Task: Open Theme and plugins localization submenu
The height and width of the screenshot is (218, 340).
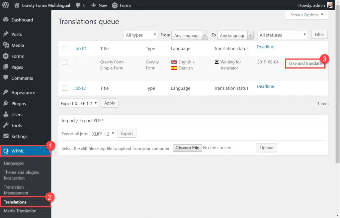Action: [21, 175]
